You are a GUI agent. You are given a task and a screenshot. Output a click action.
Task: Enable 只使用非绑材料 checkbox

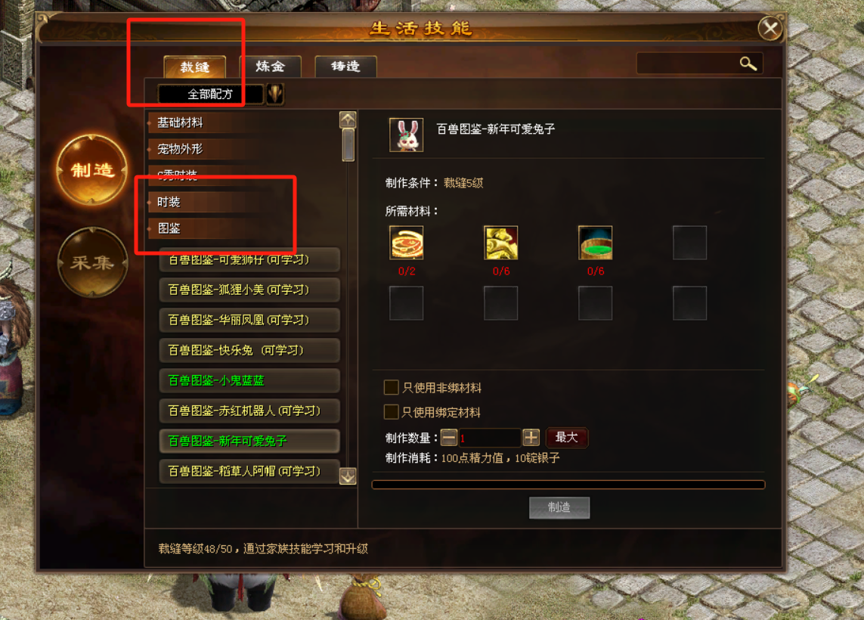point(391,387)
